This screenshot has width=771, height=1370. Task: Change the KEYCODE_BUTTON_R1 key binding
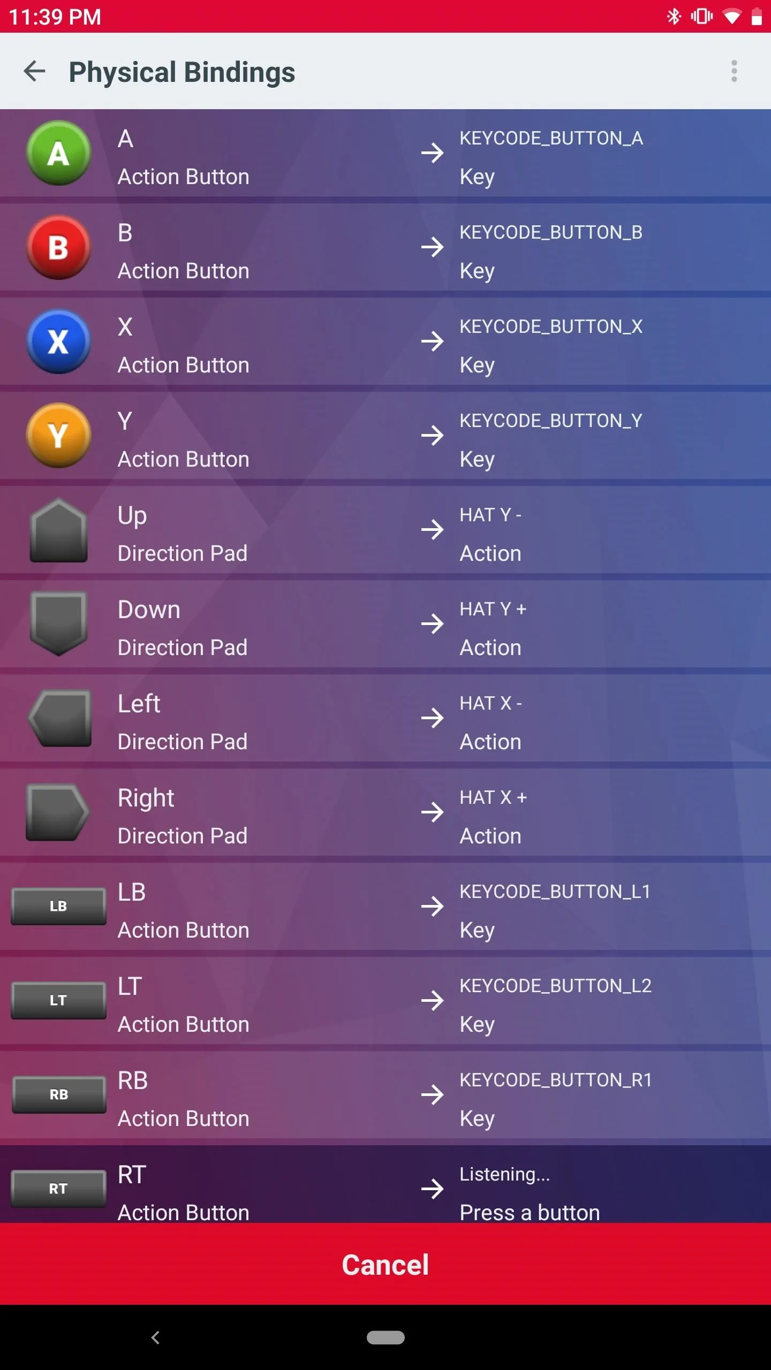385,1095
